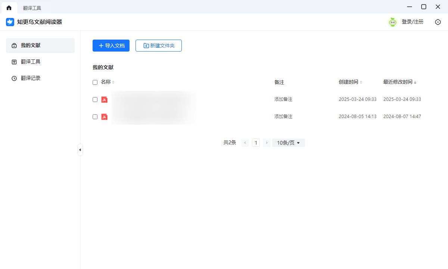Click 添加备注 for the 2024-08-05 document
This screenshot has height=269, width=448.
[283, 117]
